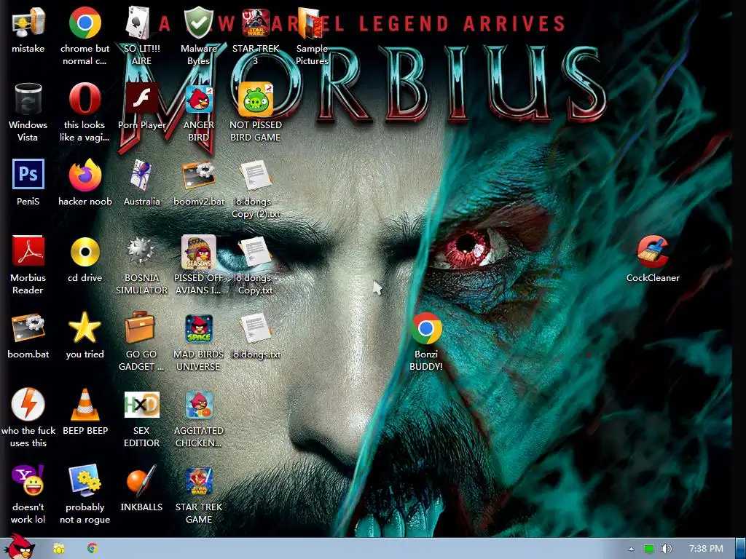Select the Malware Bytes shield icon
Image resolution: width=746 pixels, height=559 pixels.
[198, 23]
